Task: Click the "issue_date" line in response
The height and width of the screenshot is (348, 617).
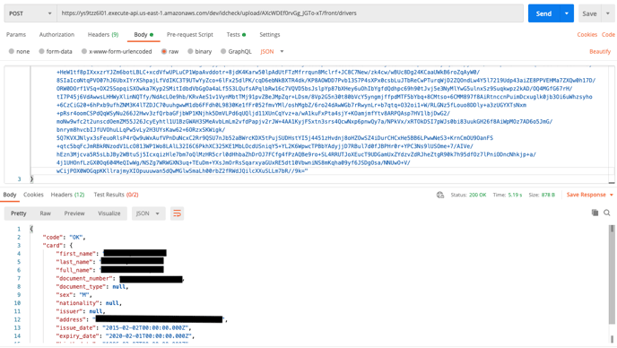Action: pyautogui.click(x=124, y=327)
